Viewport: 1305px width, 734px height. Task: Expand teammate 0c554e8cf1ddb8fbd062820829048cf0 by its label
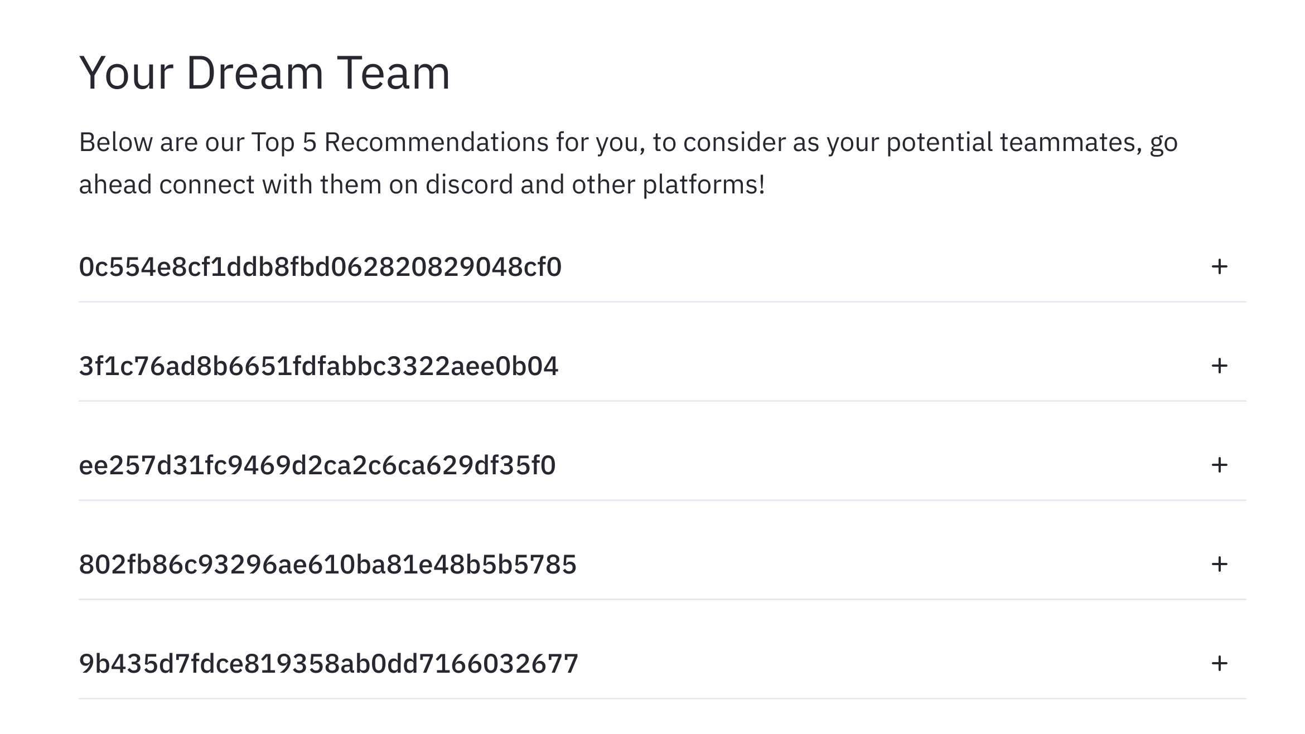click(x=320, y=266)
